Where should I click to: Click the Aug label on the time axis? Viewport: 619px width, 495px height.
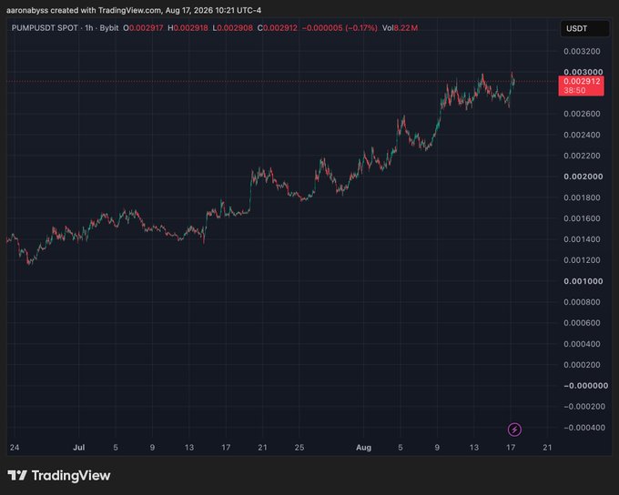coord(363,448)
